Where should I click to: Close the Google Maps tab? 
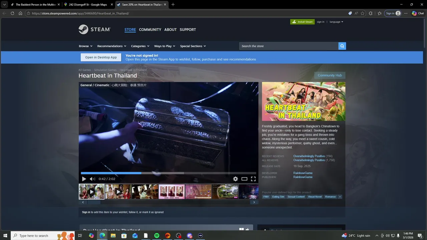pos(112,5)
